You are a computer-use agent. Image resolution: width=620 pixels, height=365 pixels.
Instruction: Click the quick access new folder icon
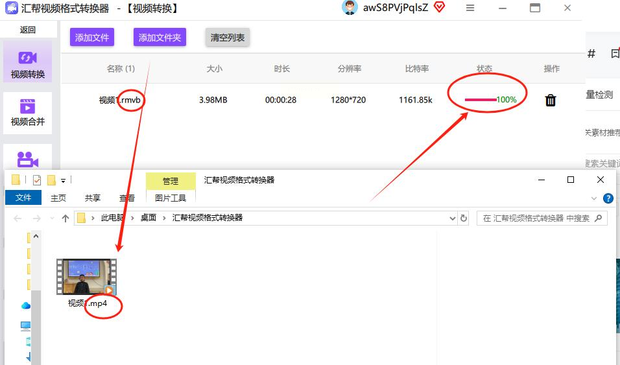(x=51, y=180)
